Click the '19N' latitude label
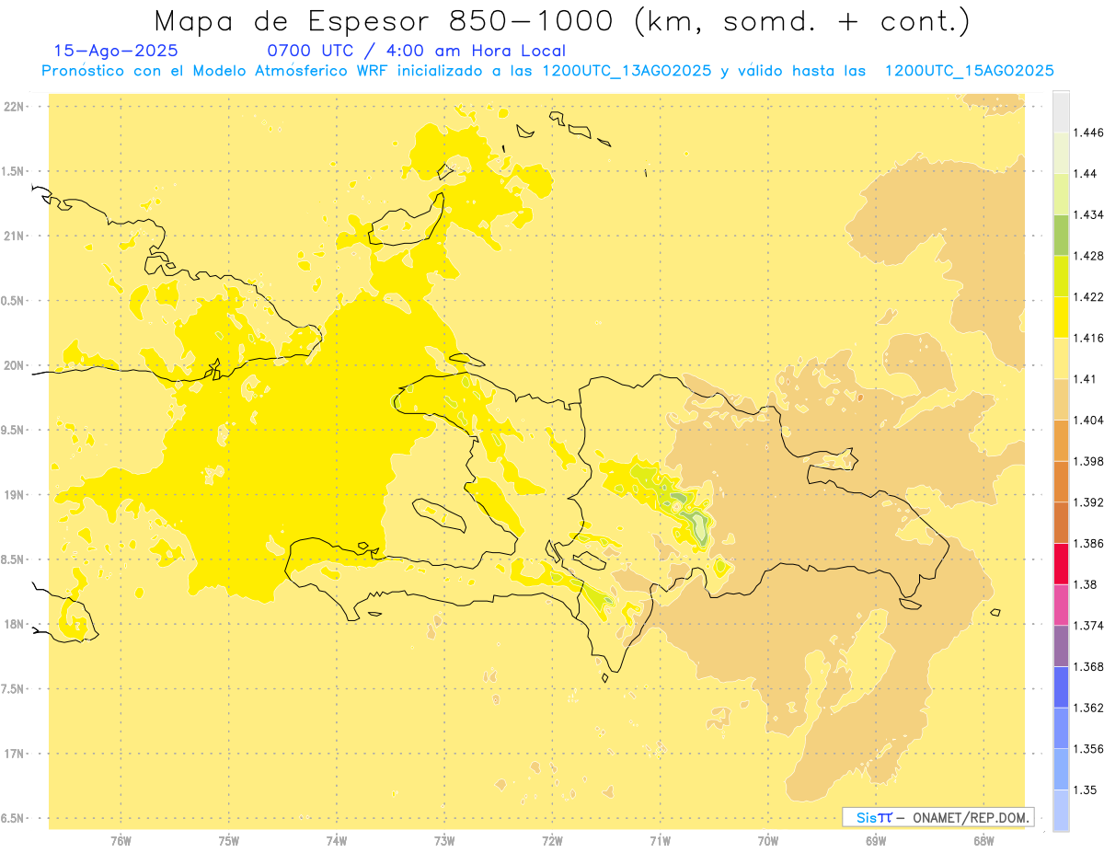Screen dimensions: 1104x853 [13, 494]
